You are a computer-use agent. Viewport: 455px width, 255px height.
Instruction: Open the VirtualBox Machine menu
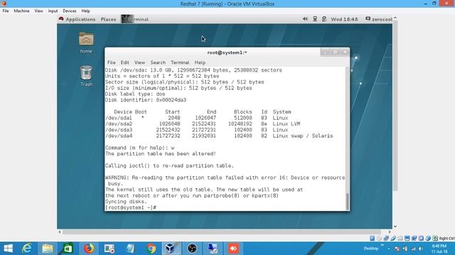[21, 11]
